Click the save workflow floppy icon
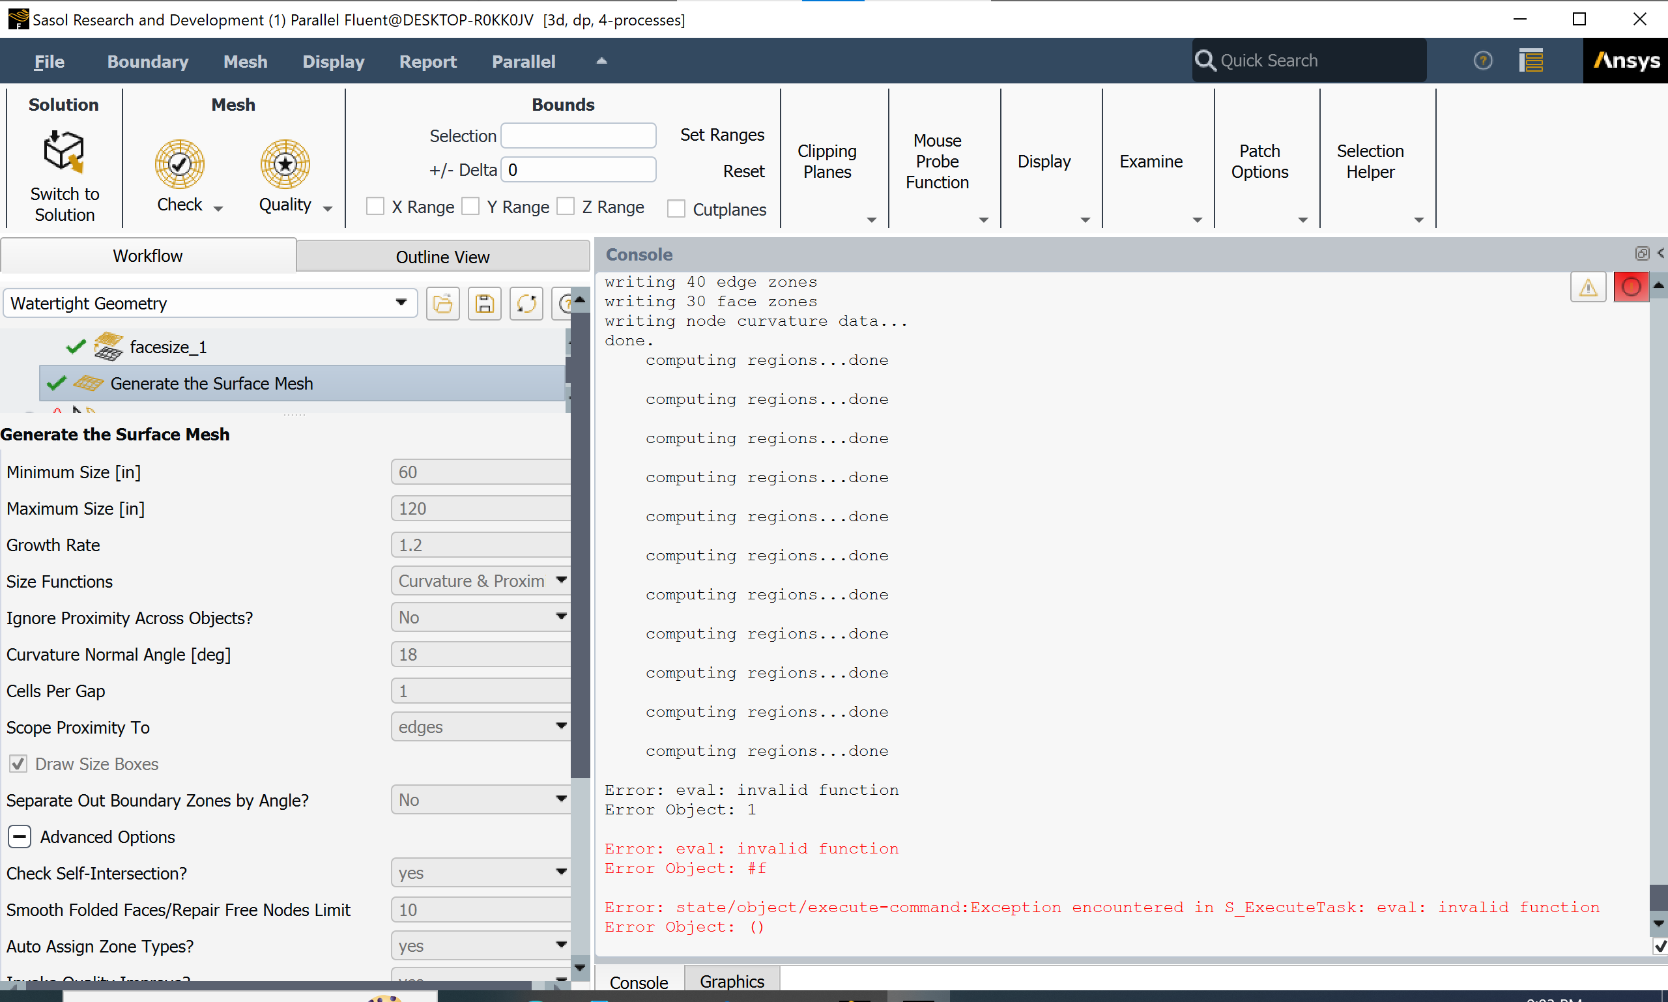The height and width of the screenshot is (1002, 1668). coord(484,304)
